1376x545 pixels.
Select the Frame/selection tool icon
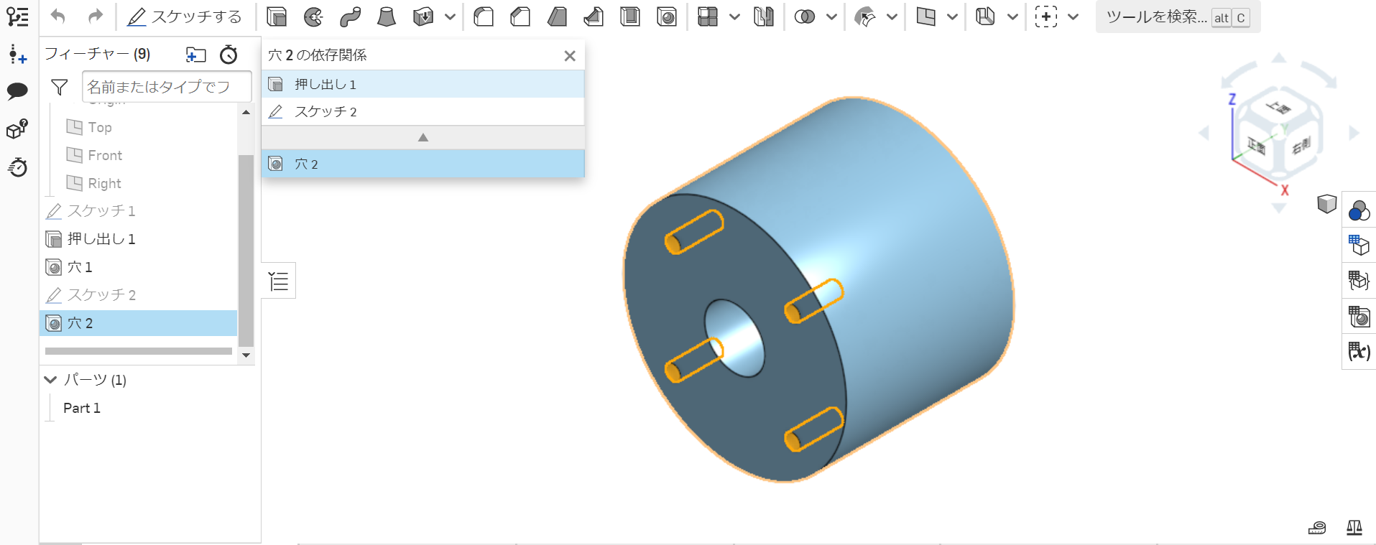(1046, 17)
